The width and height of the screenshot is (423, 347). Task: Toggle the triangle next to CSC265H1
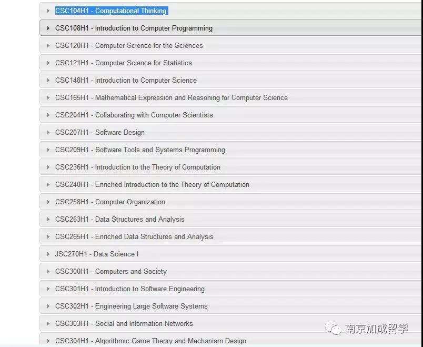coord(48,236)
